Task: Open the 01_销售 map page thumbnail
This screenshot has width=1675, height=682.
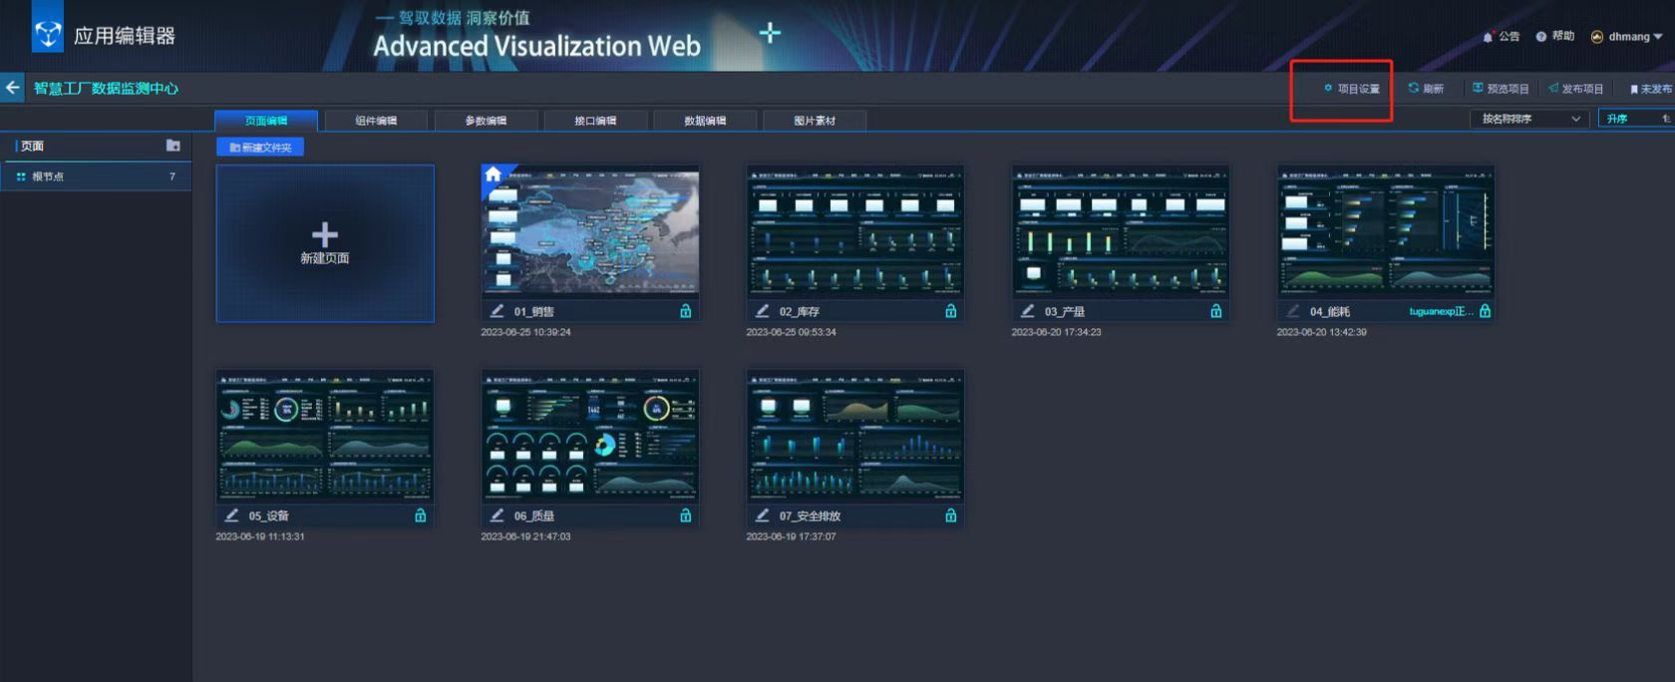Action: pos(590,230)
